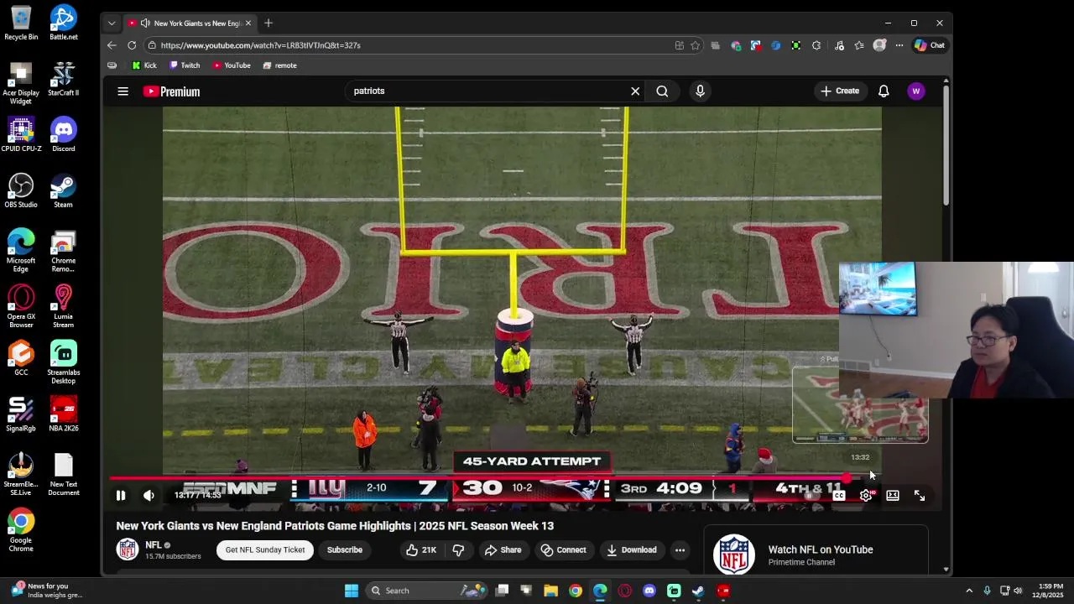
Task: Open NBA 2K26 desktop icon
Action: click(63, 414)
